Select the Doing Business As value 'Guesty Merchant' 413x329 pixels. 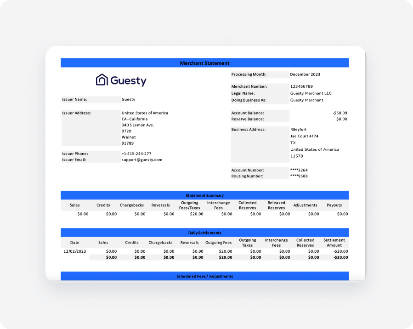pos(306,100)
